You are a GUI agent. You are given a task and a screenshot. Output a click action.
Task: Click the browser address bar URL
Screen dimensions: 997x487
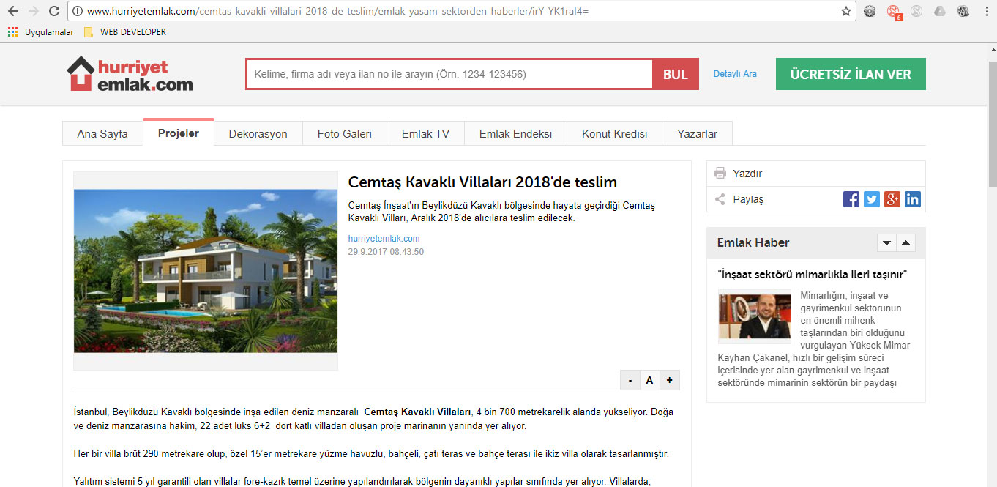pos(337,12)
